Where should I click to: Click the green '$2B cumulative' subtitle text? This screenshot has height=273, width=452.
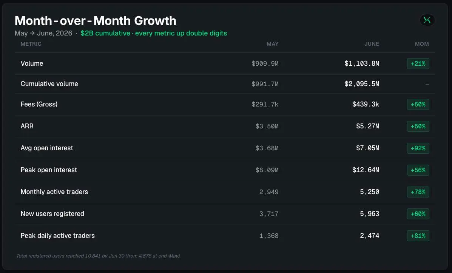pos(105,33)
